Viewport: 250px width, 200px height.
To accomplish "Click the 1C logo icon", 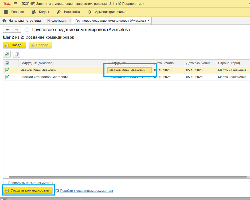I will coord(7,3).
